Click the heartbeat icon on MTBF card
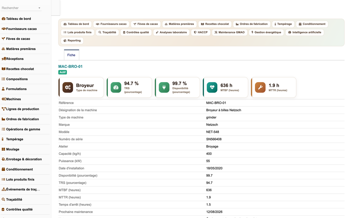 [212, 87]
